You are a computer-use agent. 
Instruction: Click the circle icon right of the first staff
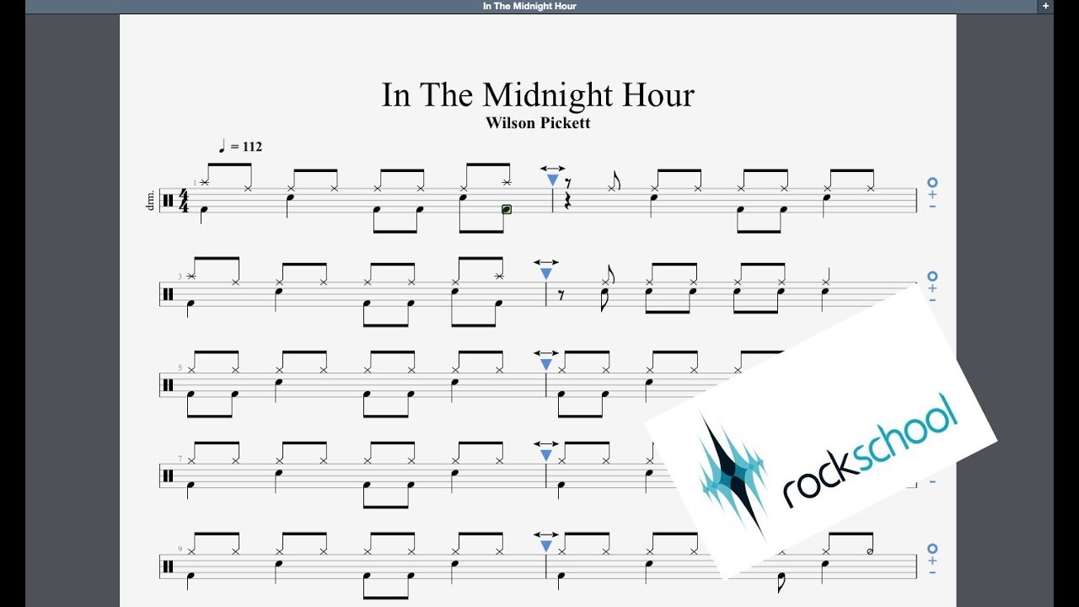click(x=932, y=183)
